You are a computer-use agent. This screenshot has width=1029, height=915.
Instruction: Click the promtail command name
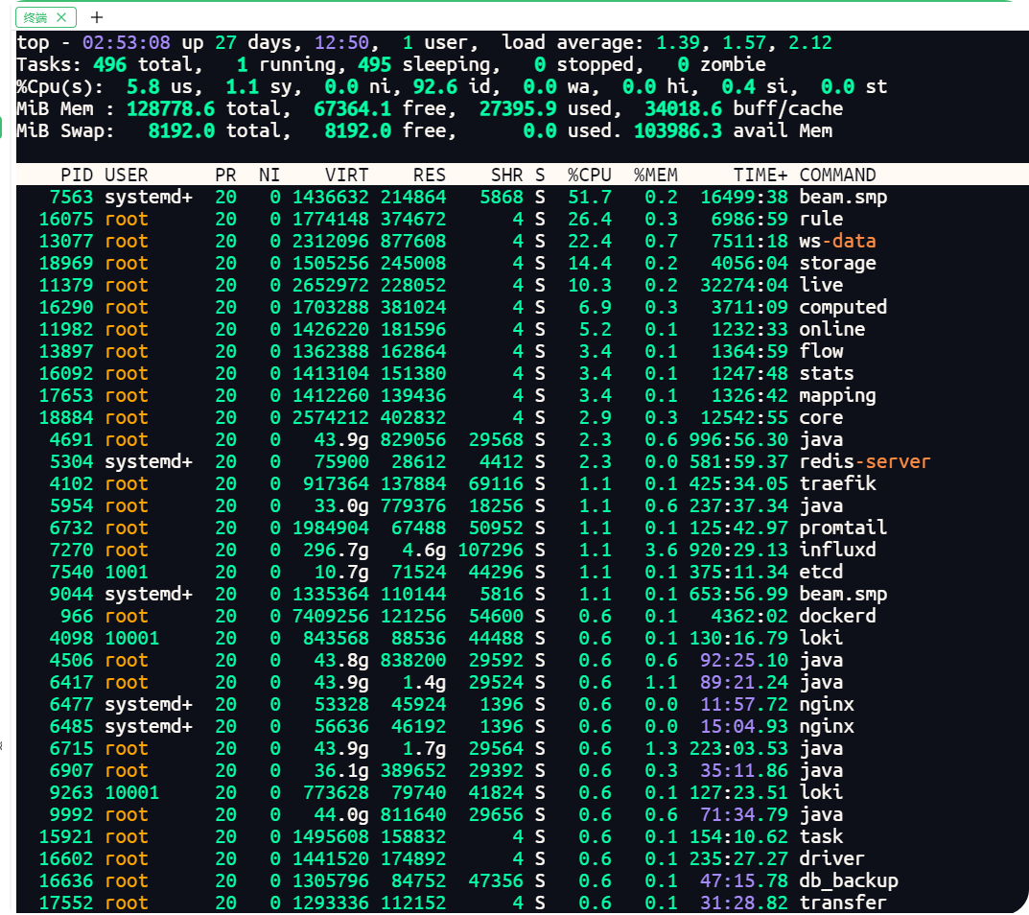click(x=843, y=528)
